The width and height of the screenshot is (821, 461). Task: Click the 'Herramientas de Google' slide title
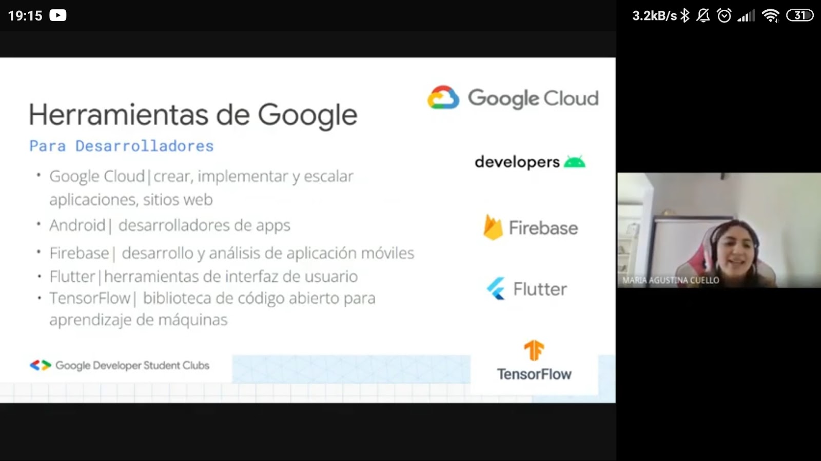click(x=193, y=115)
